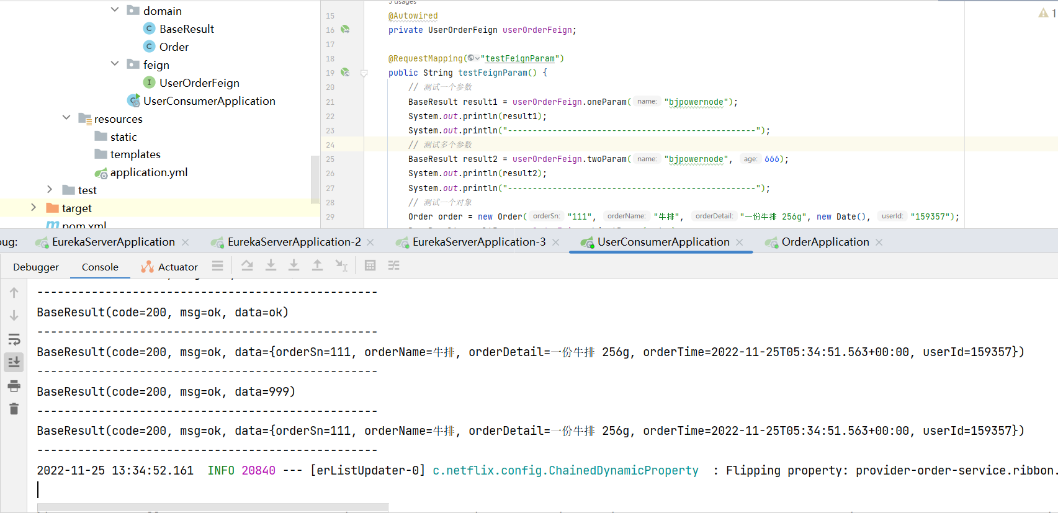This screenshot has width=1058, height=513.
Task: Collapse the domain package
Action: [x=115, y=10]
